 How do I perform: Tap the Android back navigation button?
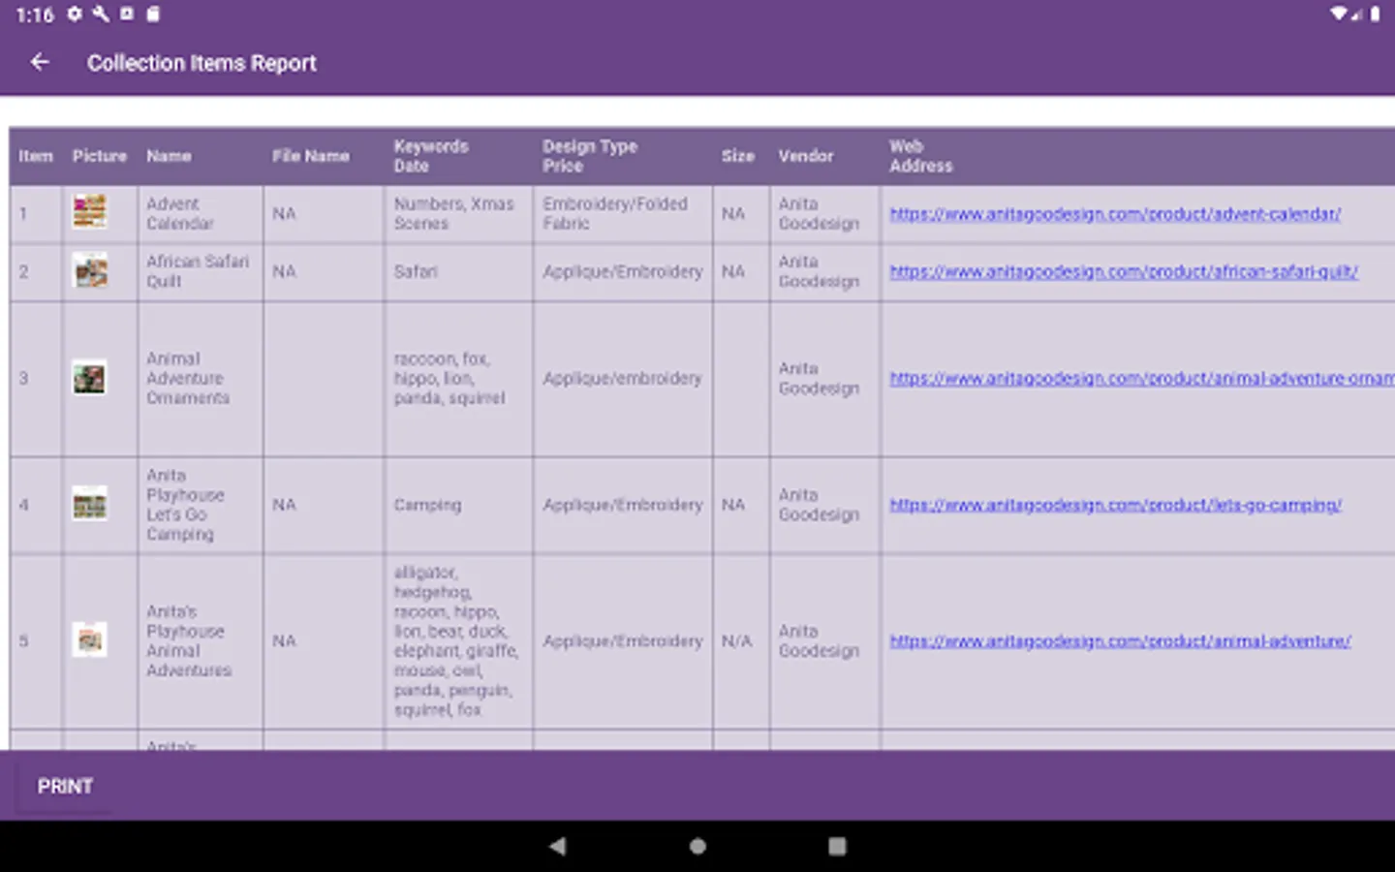[x=557, y=846]
